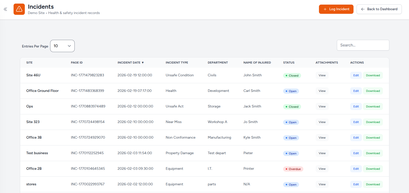Image resolution: width=409 pixels, height=193 pixels.
Task: Click the incident search field
Action: click(x=363, y=45)
